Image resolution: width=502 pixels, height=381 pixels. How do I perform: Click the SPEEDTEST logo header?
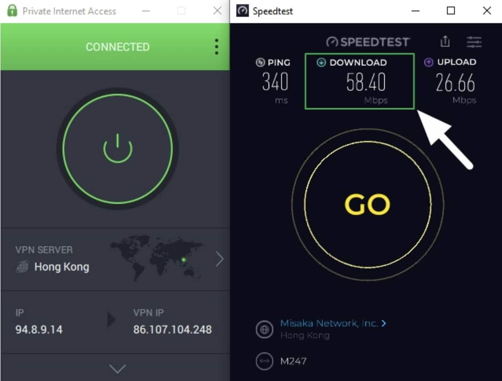click(x=368, y=42)
